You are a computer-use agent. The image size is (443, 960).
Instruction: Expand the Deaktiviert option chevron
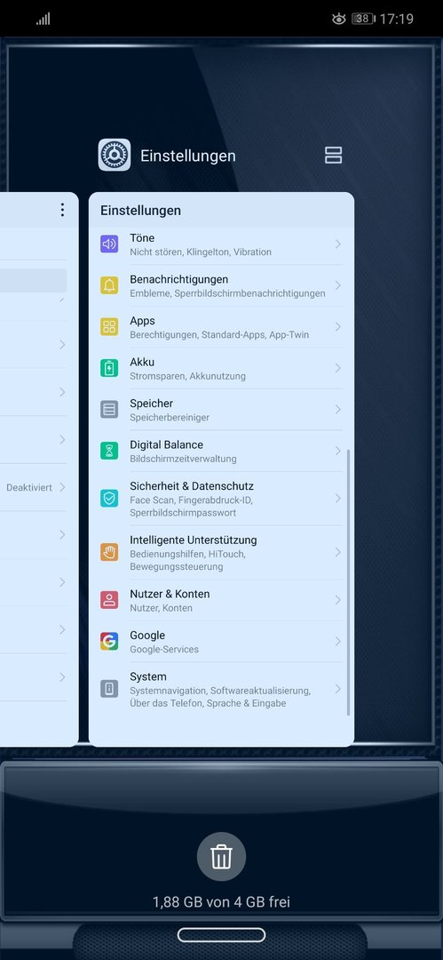click(62, 487)
